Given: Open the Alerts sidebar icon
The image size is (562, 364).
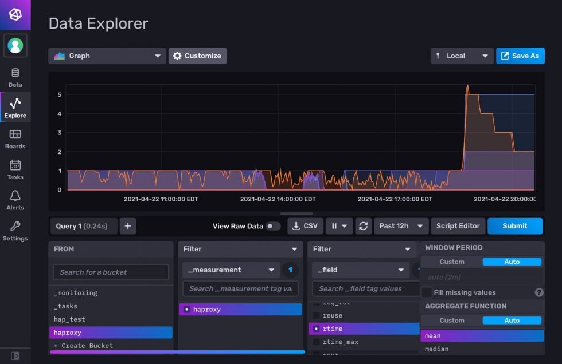Looking at the screenshot, I should pos(15,199).
